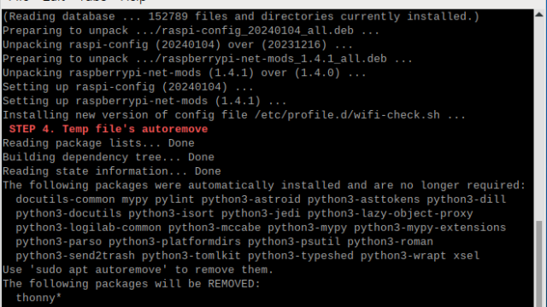Click the 'python3-wrapt' package name
The height and width of the screenshot is (307, 547).
coord(403,256)
